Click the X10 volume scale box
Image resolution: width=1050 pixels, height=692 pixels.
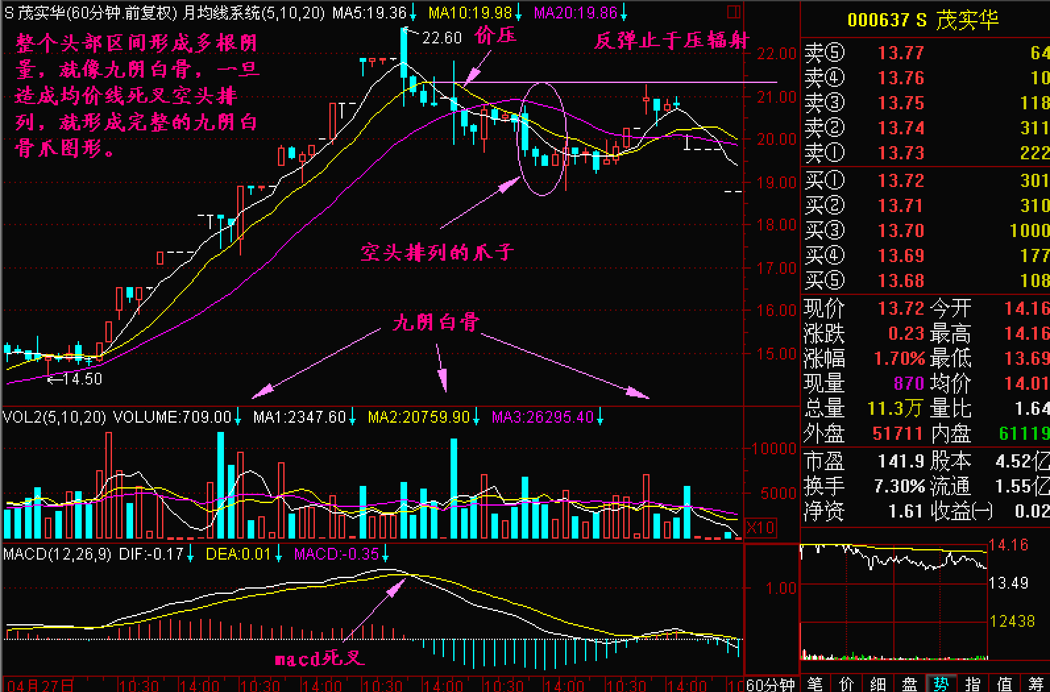pyautogui.click(x=761, y=527)
